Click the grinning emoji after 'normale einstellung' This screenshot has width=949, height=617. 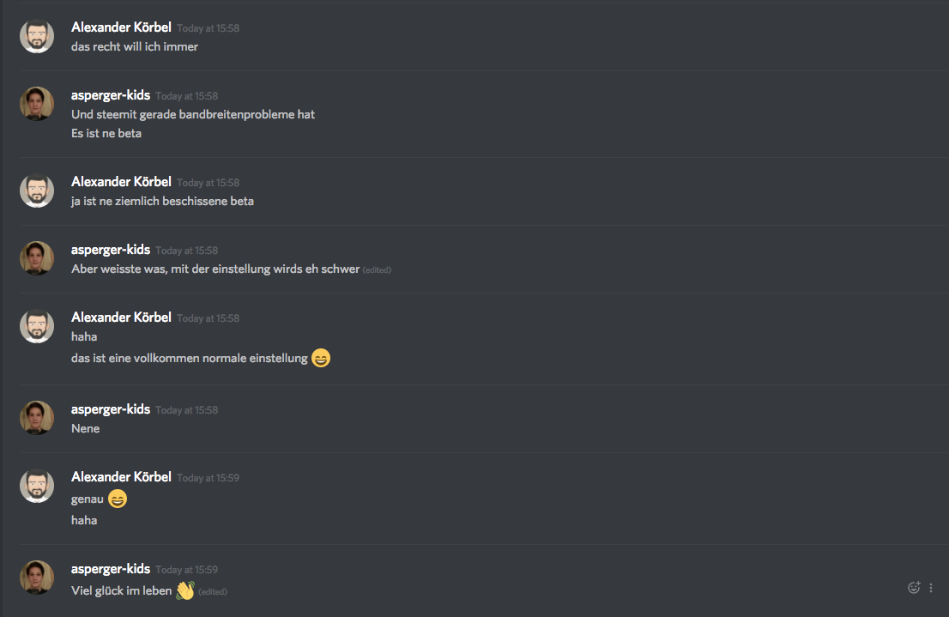tap(321, 358)
